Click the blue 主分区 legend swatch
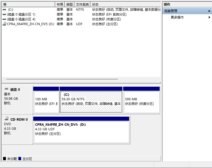Image resolution: width=212 pixels, height=168 pixels. tap(20, 159)
